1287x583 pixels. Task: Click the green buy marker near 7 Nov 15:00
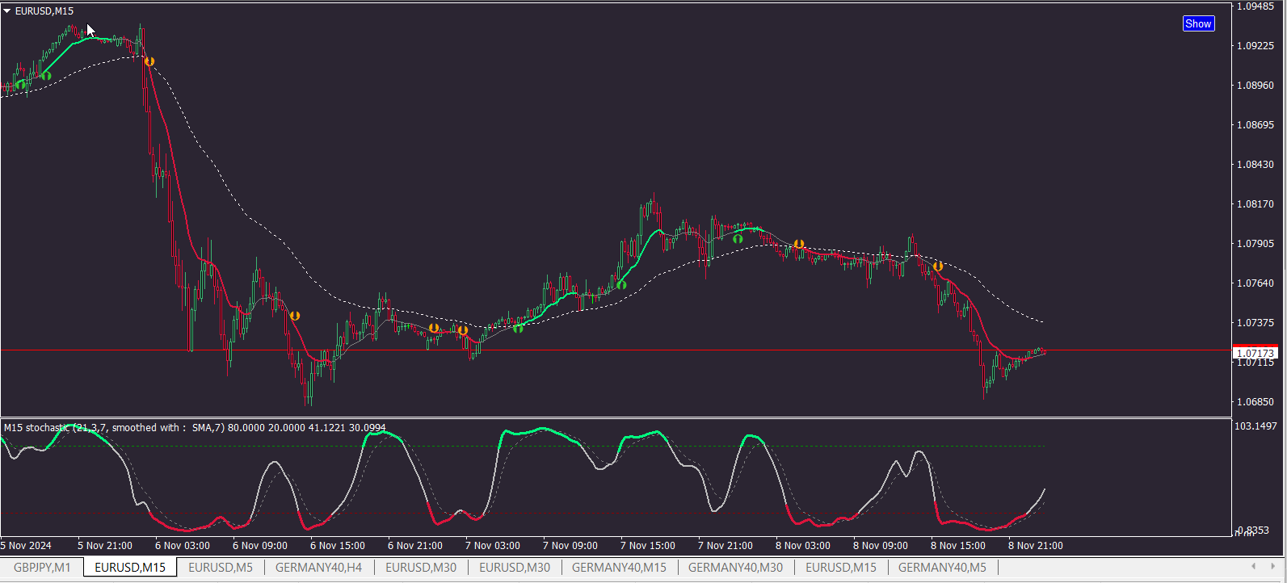click(621, 285)
